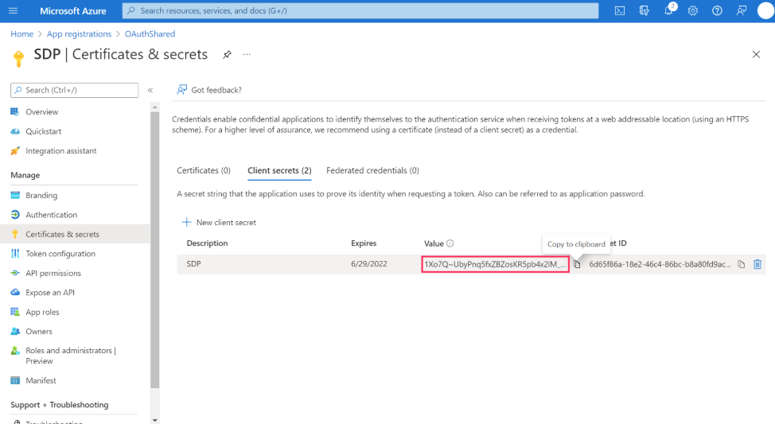This screenshot has height=424, width=775.
Task: Navigate to App registrations breadcrumb link
Action: point(79,34)
